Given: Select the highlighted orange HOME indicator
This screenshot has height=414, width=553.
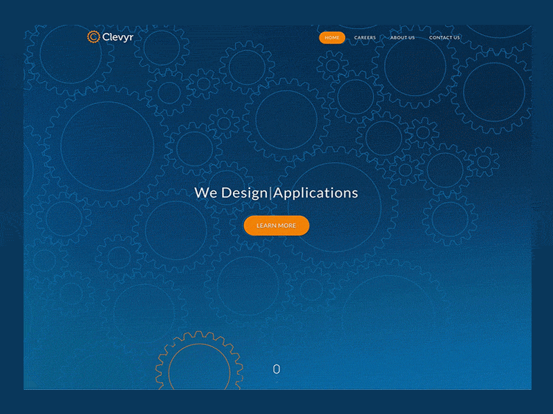Looking at the screenshot, I should (332, 37).
